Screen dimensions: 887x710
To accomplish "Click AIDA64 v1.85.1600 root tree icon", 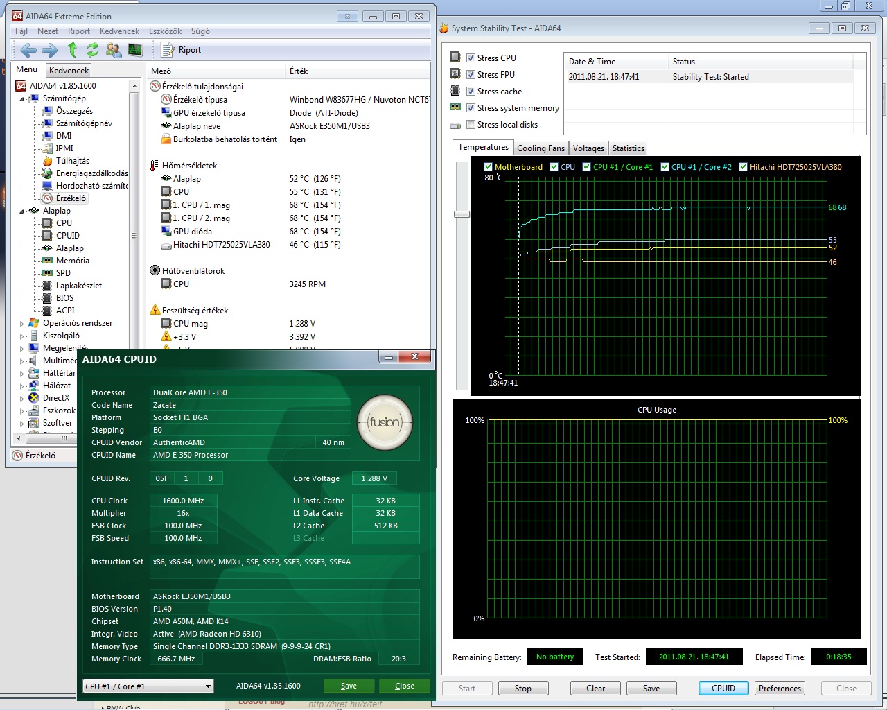I will [x=21, y=86].
